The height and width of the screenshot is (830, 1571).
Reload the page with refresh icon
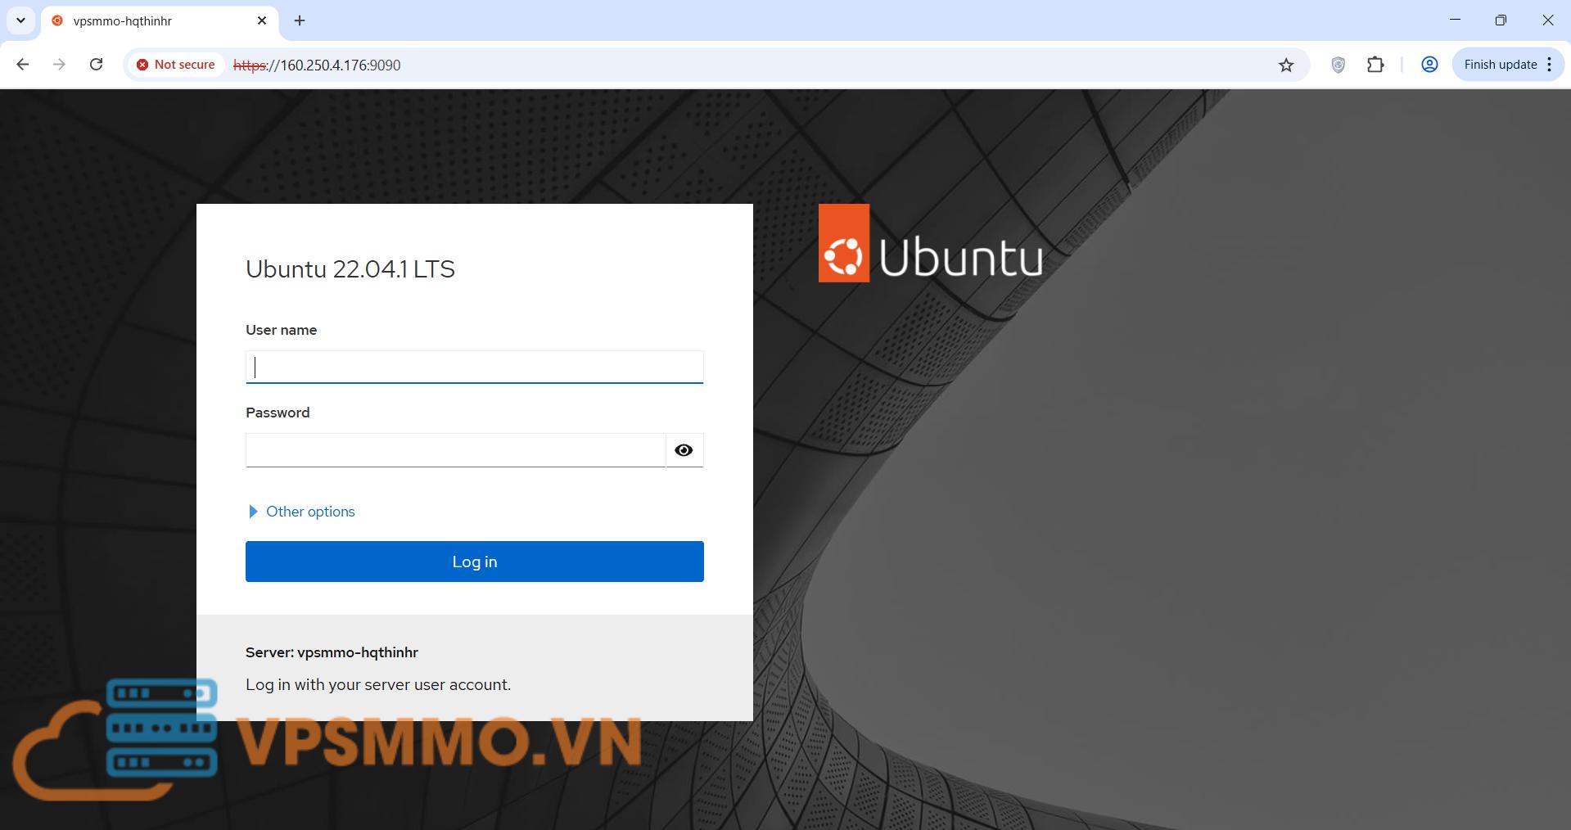[96, 65]
